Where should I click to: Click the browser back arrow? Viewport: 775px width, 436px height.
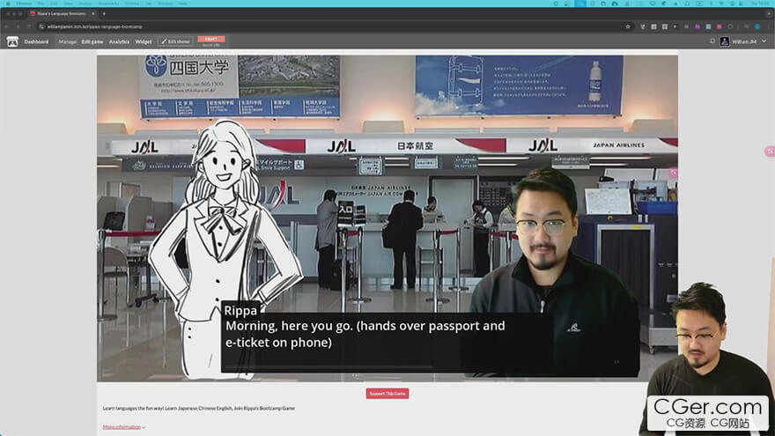coord(7,26)
